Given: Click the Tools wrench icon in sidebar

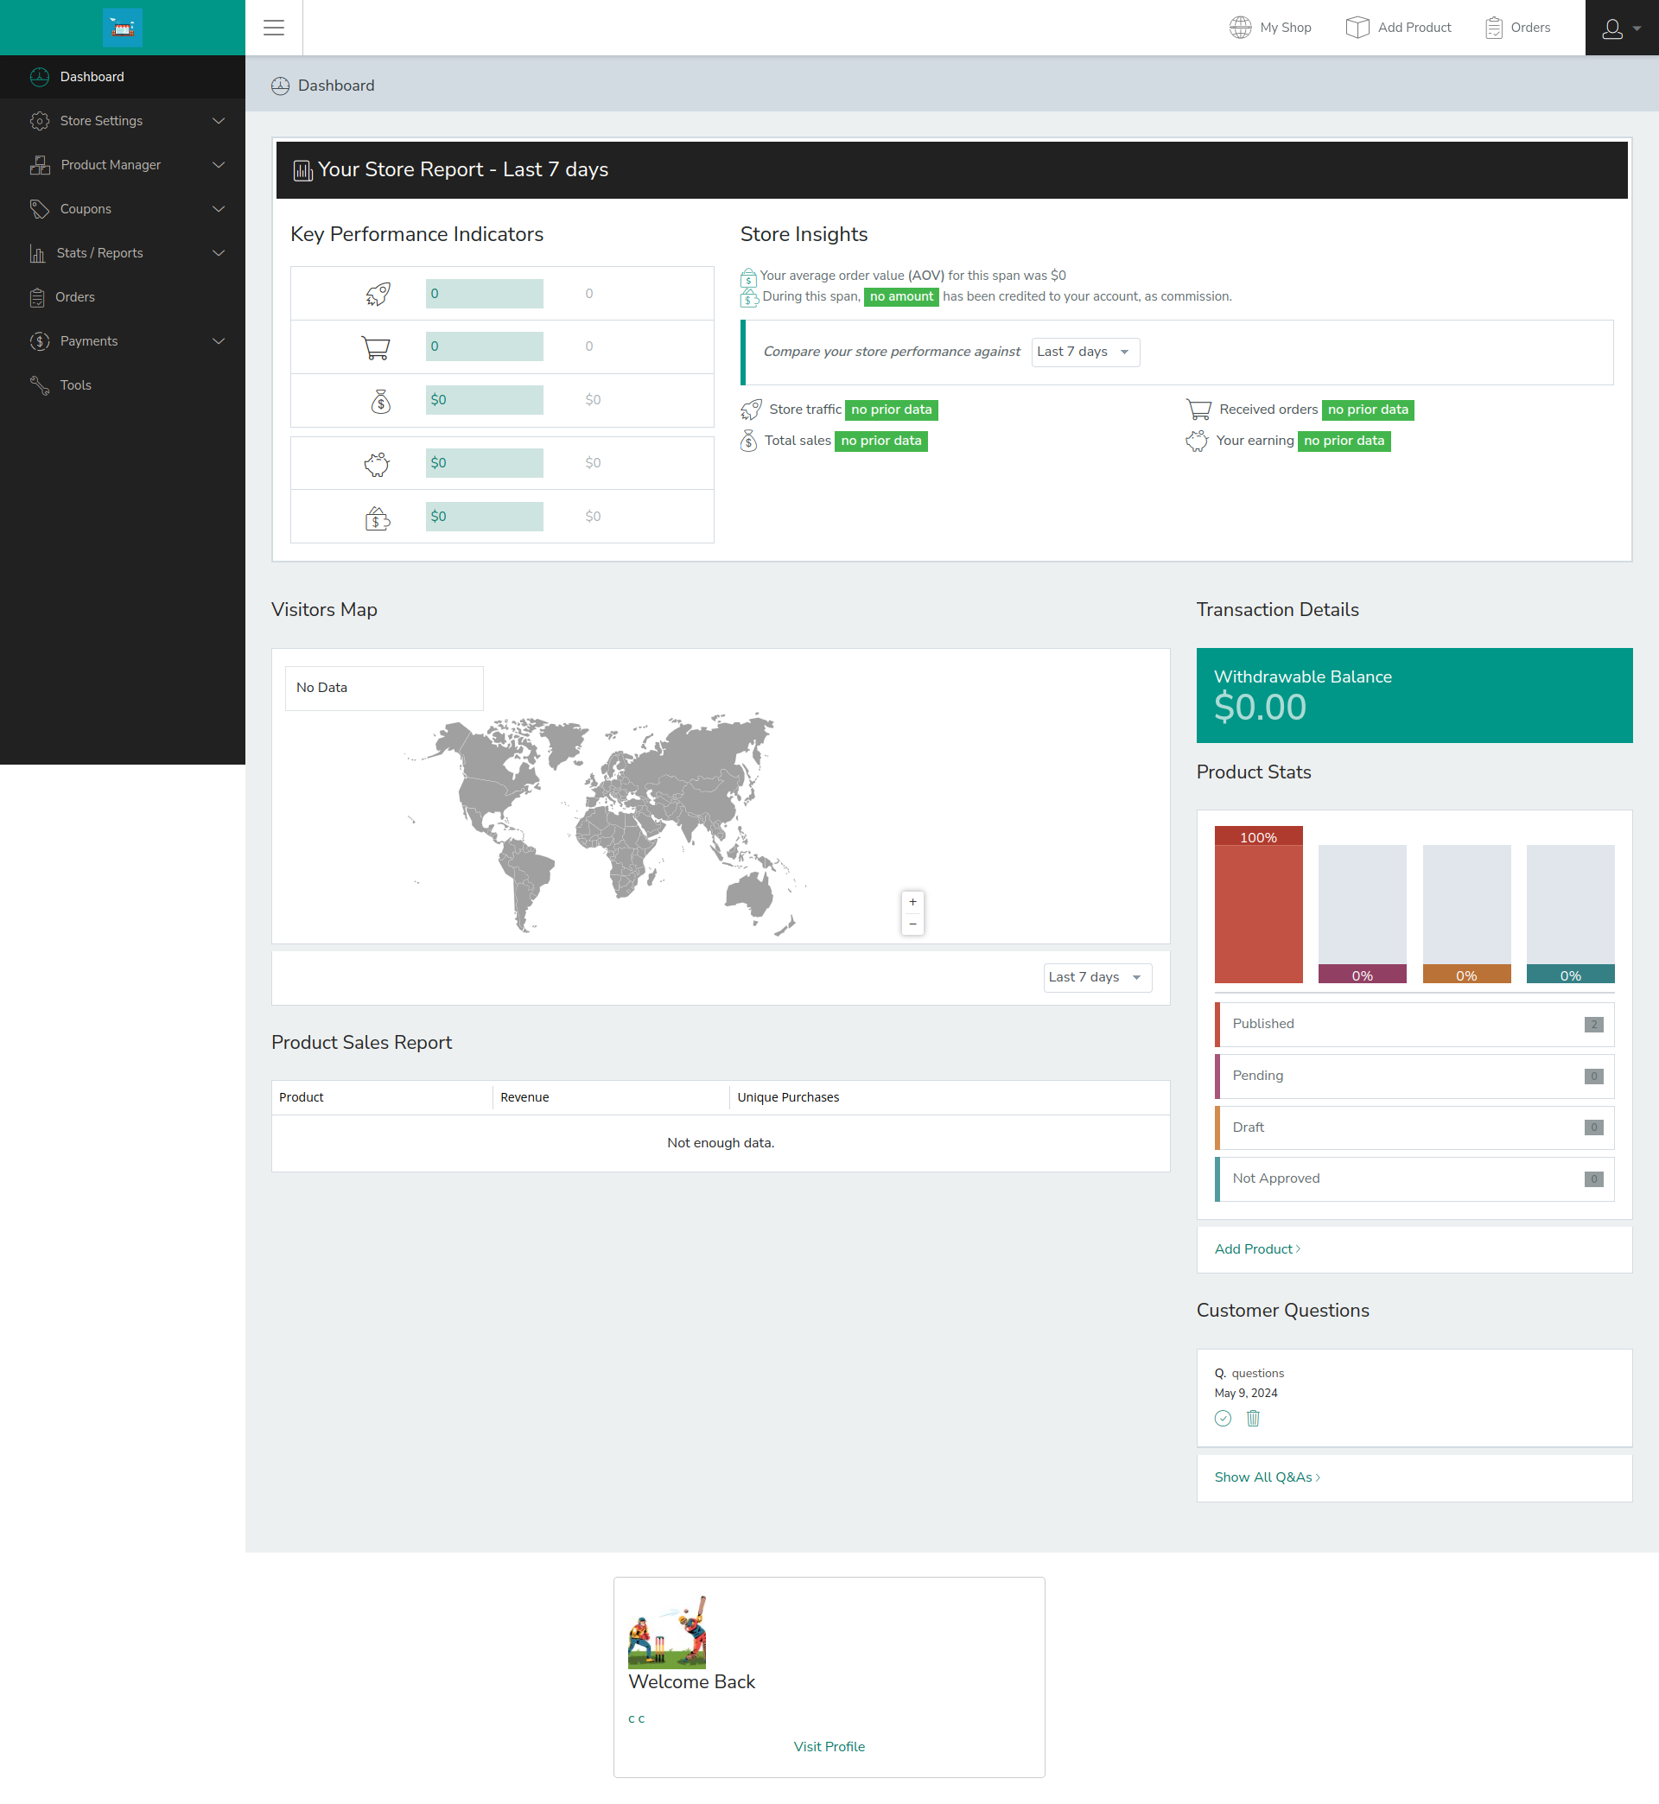Looking at the screenshot, I should (x=40, y=385).
